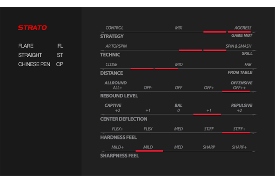
Task: Click the FAR label on the Distance scale
Action: click(248, 64)
